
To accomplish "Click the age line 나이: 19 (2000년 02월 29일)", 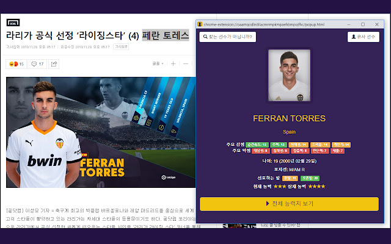I will tap(289, 161).
